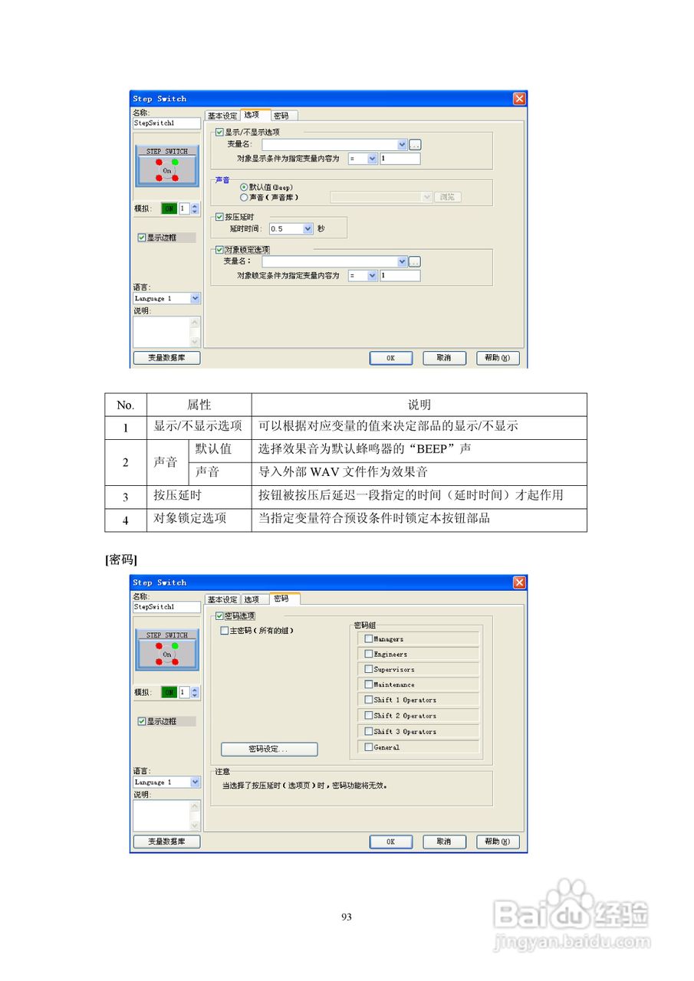This screenshot has height=981, width=694.
Task: Click the down arrow to decrease 模拟 value
Action: [196, 212]
